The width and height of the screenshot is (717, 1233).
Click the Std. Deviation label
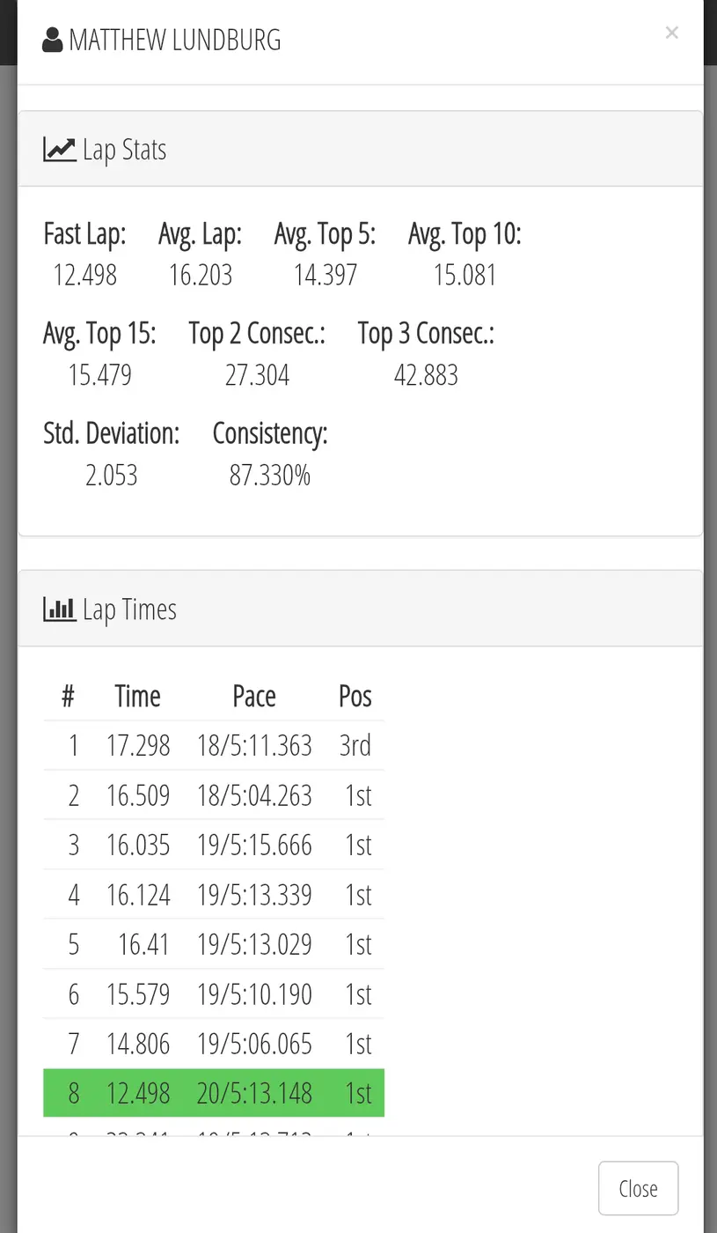pyautogui.click(x=111, y=433)
